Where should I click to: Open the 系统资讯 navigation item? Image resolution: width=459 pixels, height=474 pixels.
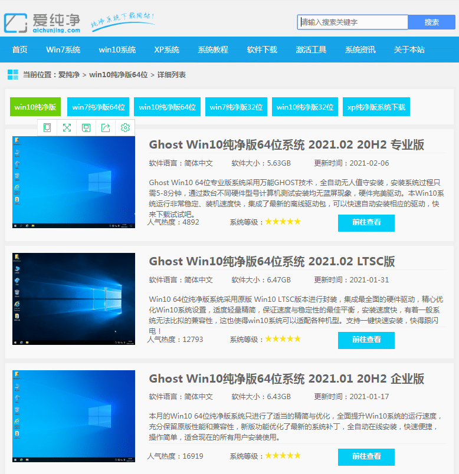tap(360, 50)
